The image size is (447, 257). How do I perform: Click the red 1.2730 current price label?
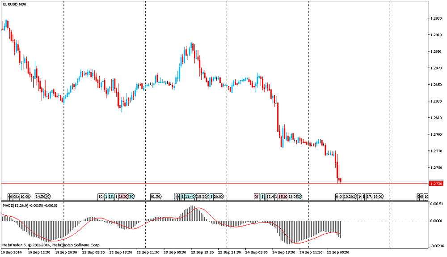click(x=436, y=184)
